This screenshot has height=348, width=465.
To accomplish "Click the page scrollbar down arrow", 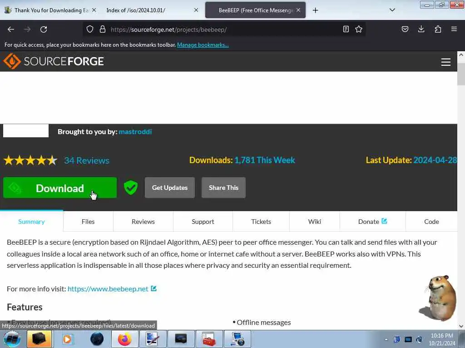I will pos(461,326).
